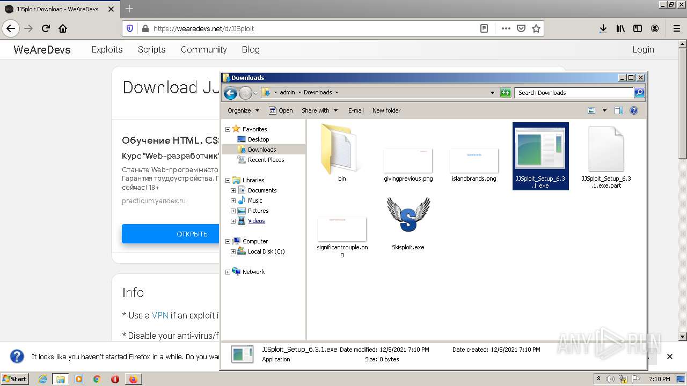
Task: Open Internet Explorer from taskbar
Action: click(42, 379)
